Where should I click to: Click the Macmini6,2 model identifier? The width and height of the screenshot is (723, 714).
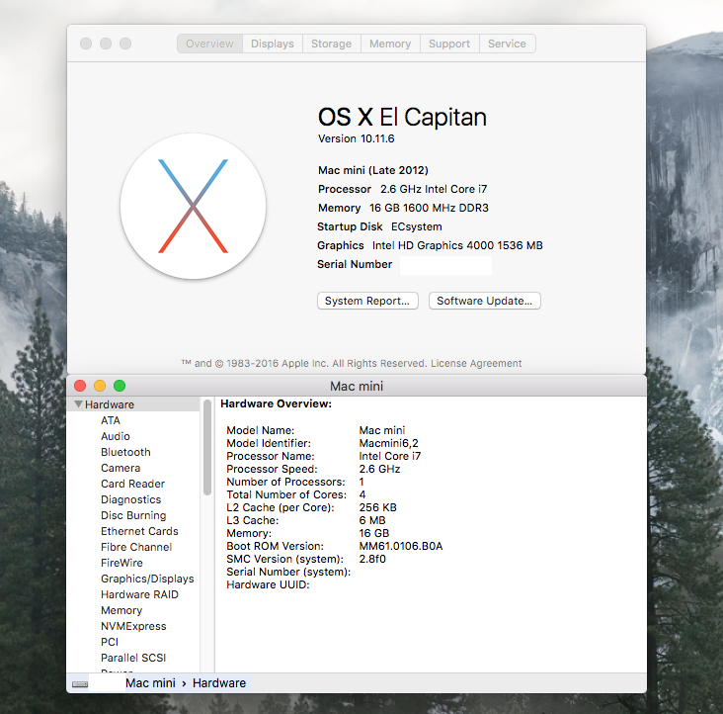389,444
